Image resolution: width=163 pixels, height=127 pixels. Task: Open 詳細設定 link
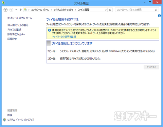[12, 39]
